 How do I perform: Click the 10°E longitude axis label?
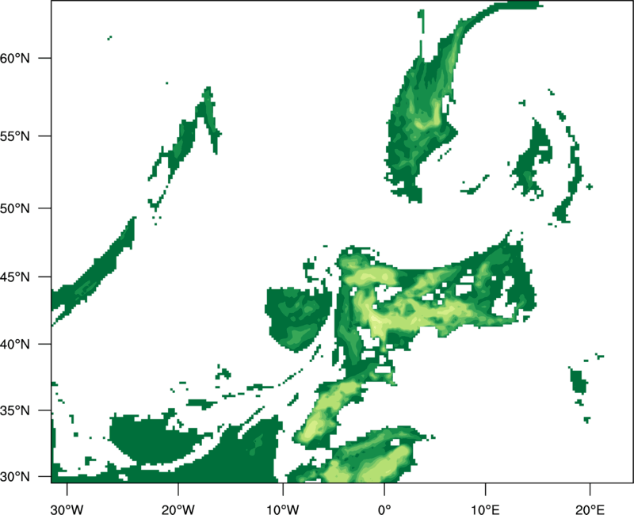[485, 509]
